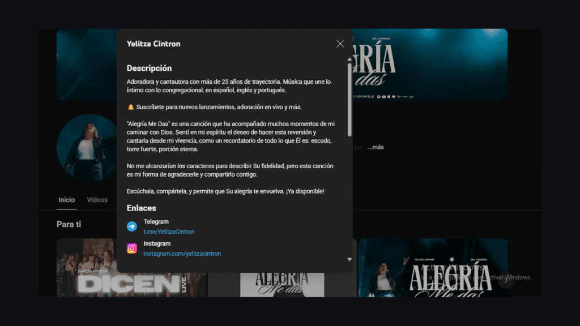Image resolution: width=580 pixels, height=326 pixels.
Task: Click the Telegram label text
Action: pos(156,222)
